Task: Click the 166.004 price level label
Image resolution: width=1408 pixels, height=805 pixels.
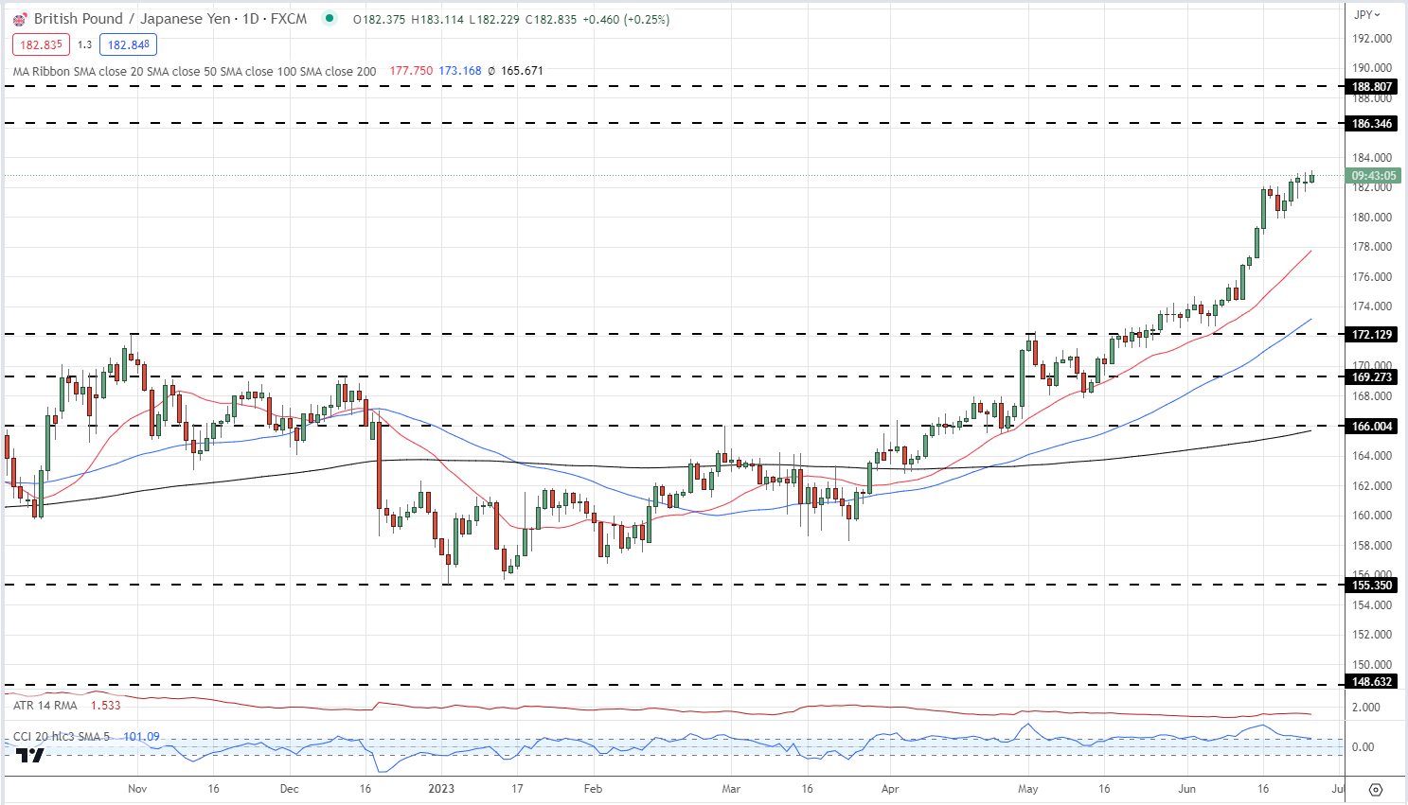Action: pos(1371,427)
